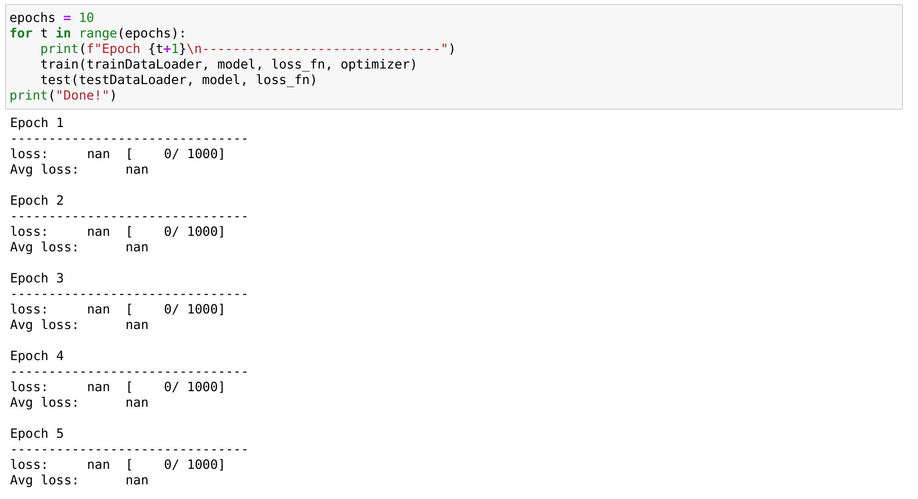The height and width of the screenshot is (499, 918).
Task: Click the "Done!" string in print statement
Action: coord(82,96)
